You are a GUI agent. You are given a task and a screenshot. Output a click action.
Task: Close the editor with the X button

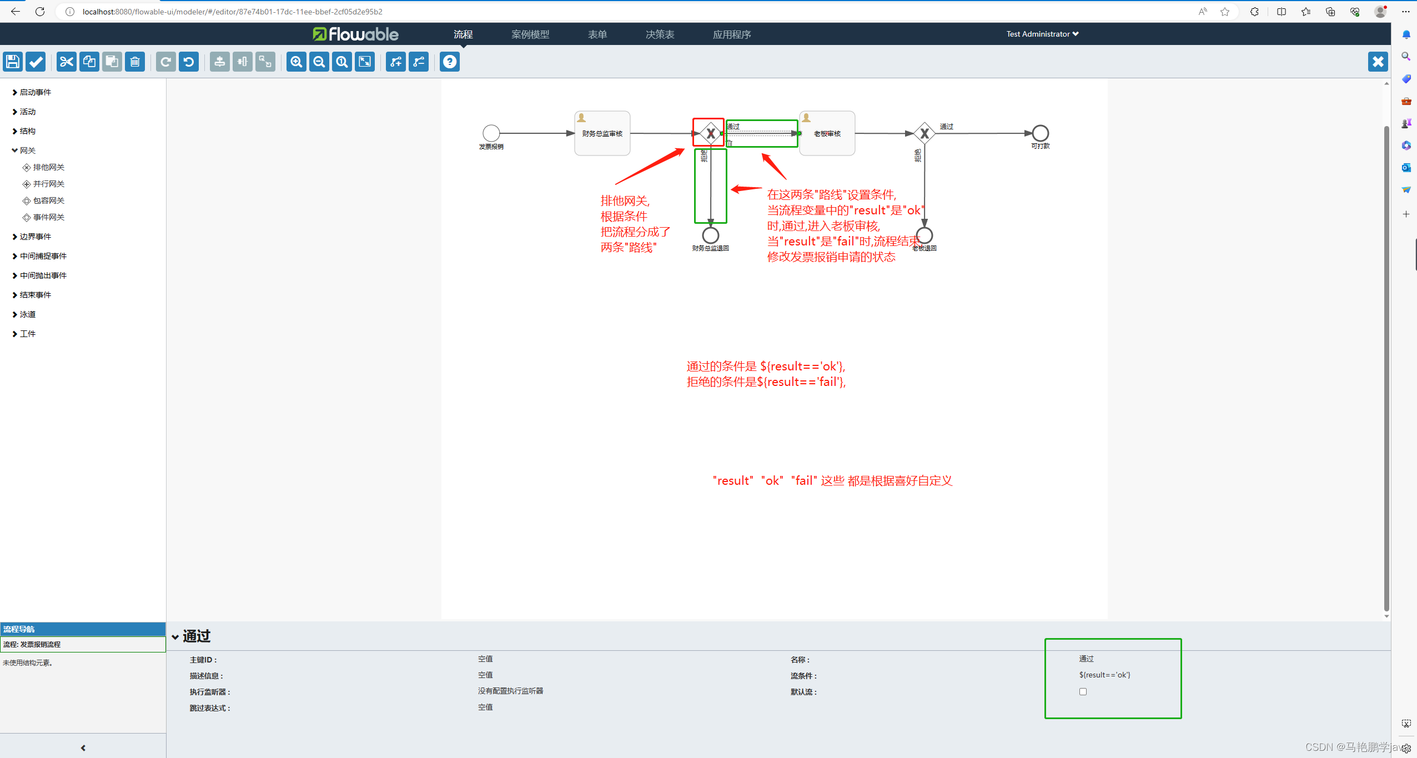click(1378, 62)
